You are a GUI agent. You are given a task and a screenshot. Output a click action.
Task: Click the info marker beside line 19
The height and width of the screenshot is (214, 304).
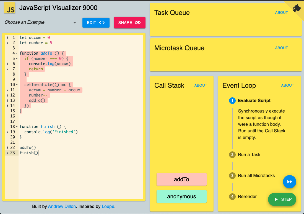point(7,132)
